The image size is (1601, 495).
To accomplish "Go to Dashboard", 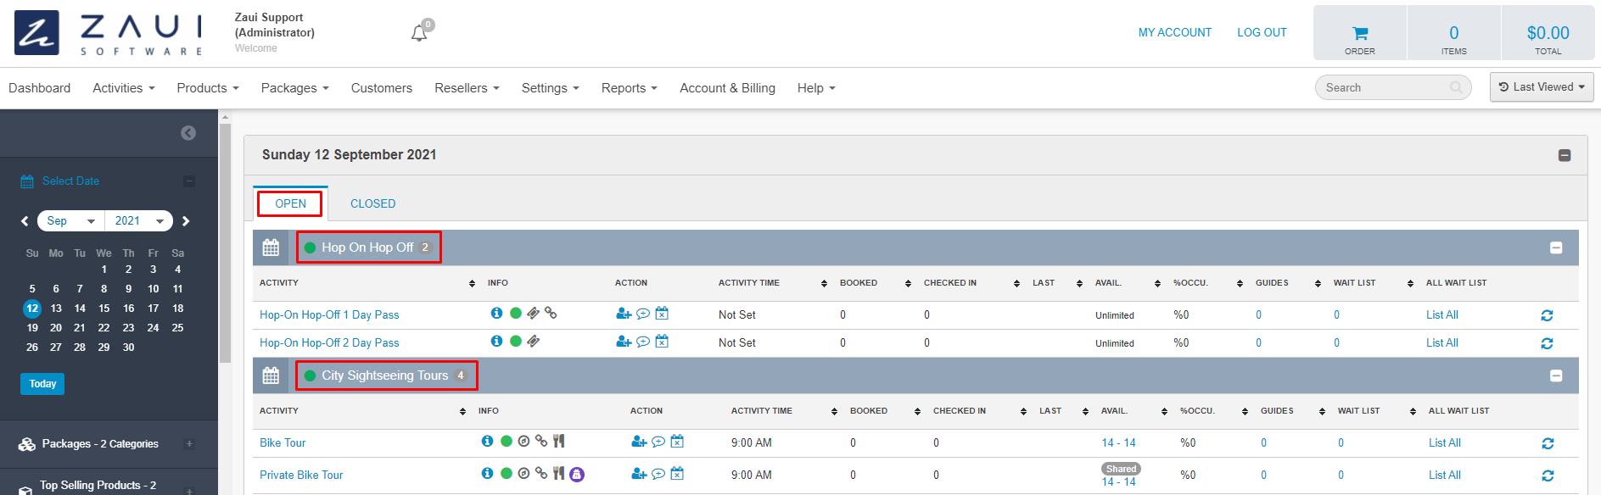I will [39, 88].
